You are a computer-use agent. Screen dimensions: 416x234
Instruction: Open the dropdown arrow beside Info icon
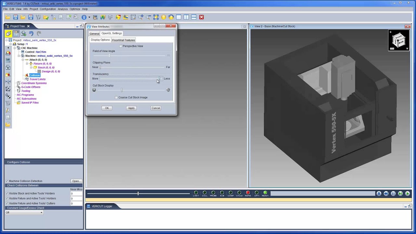click(89, 17)
